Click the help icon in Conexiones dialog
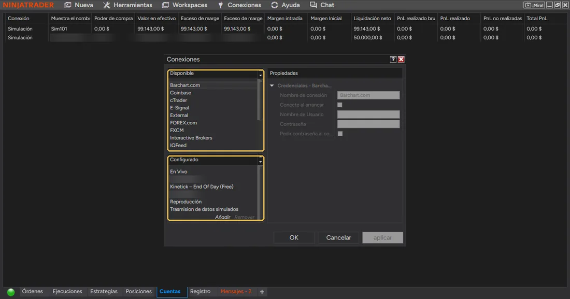 [x=393, y=59]
